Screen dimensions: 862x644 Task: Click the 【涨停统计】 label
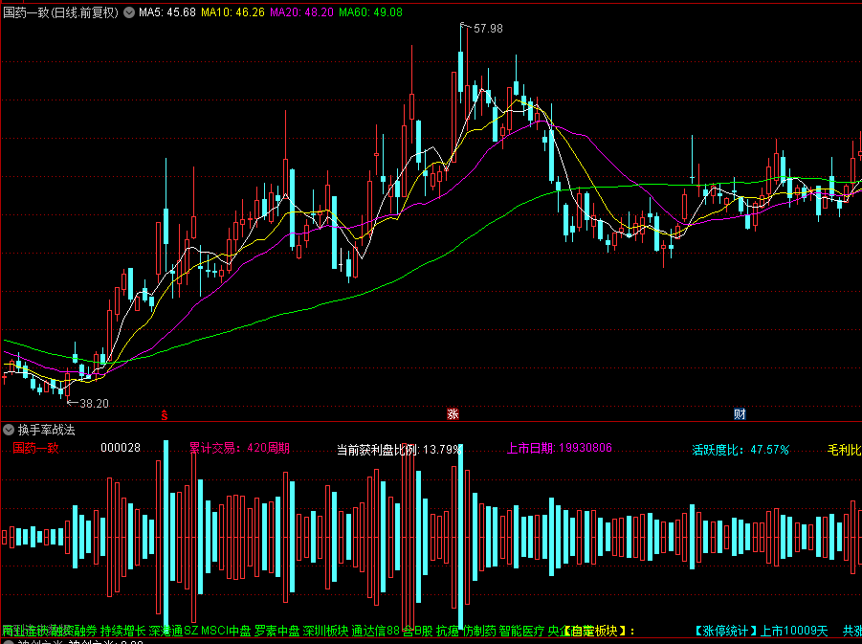(724, 631)
